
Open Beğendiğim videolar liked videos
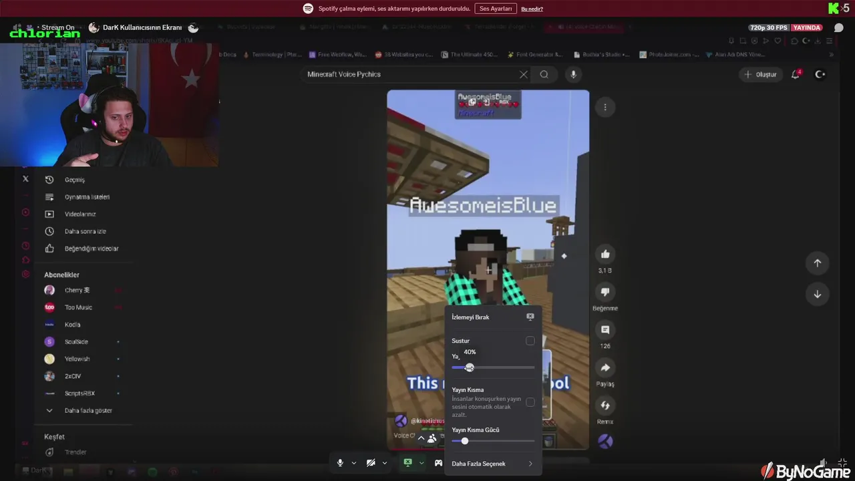click(x=81, y=249)
